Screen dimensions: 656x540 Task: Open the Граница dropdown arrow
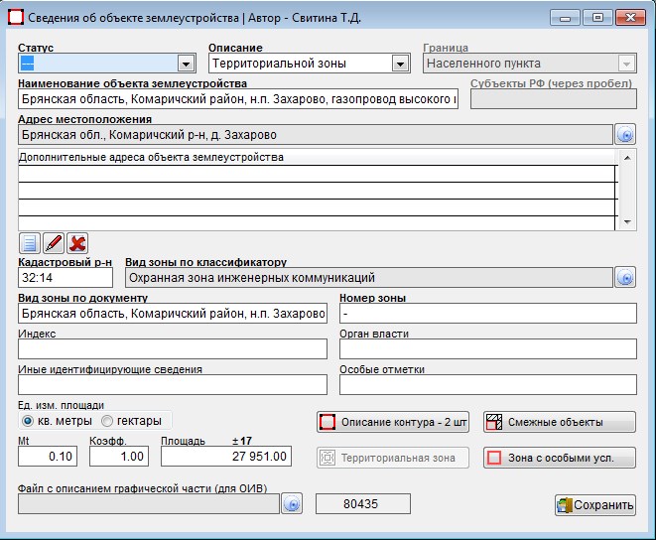coord(626,64)
